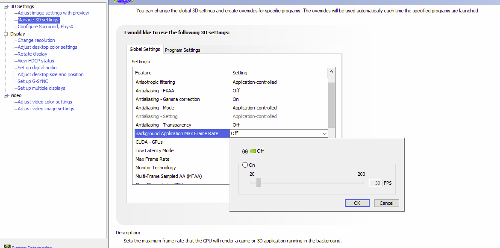Select the greyed Antialiasing - Setting row
The image size is (500, 248).
point(230,116)
